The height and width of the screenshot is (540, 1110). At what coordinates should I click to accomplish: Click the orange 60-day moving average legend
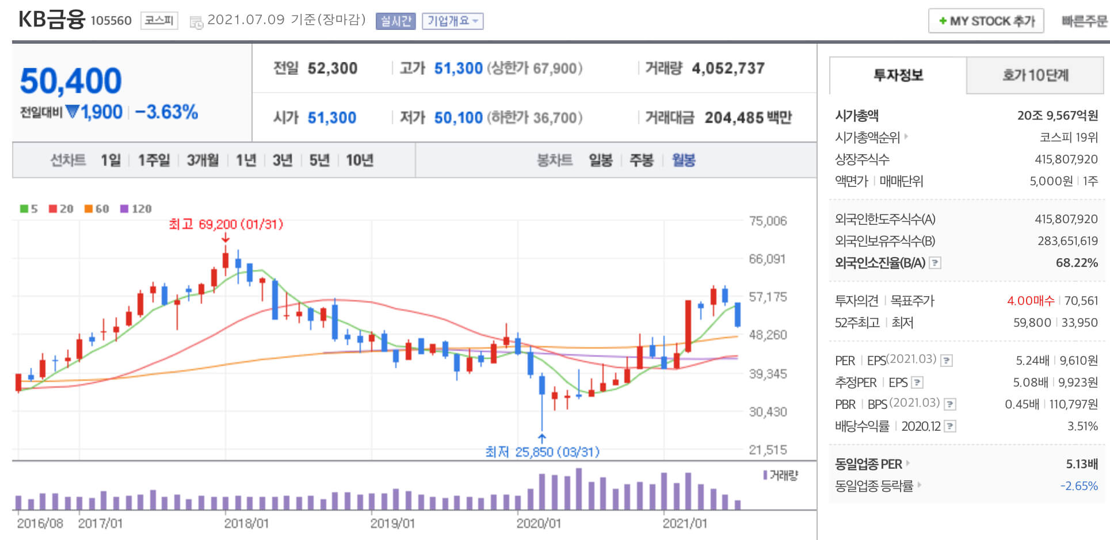coord(97,209)
